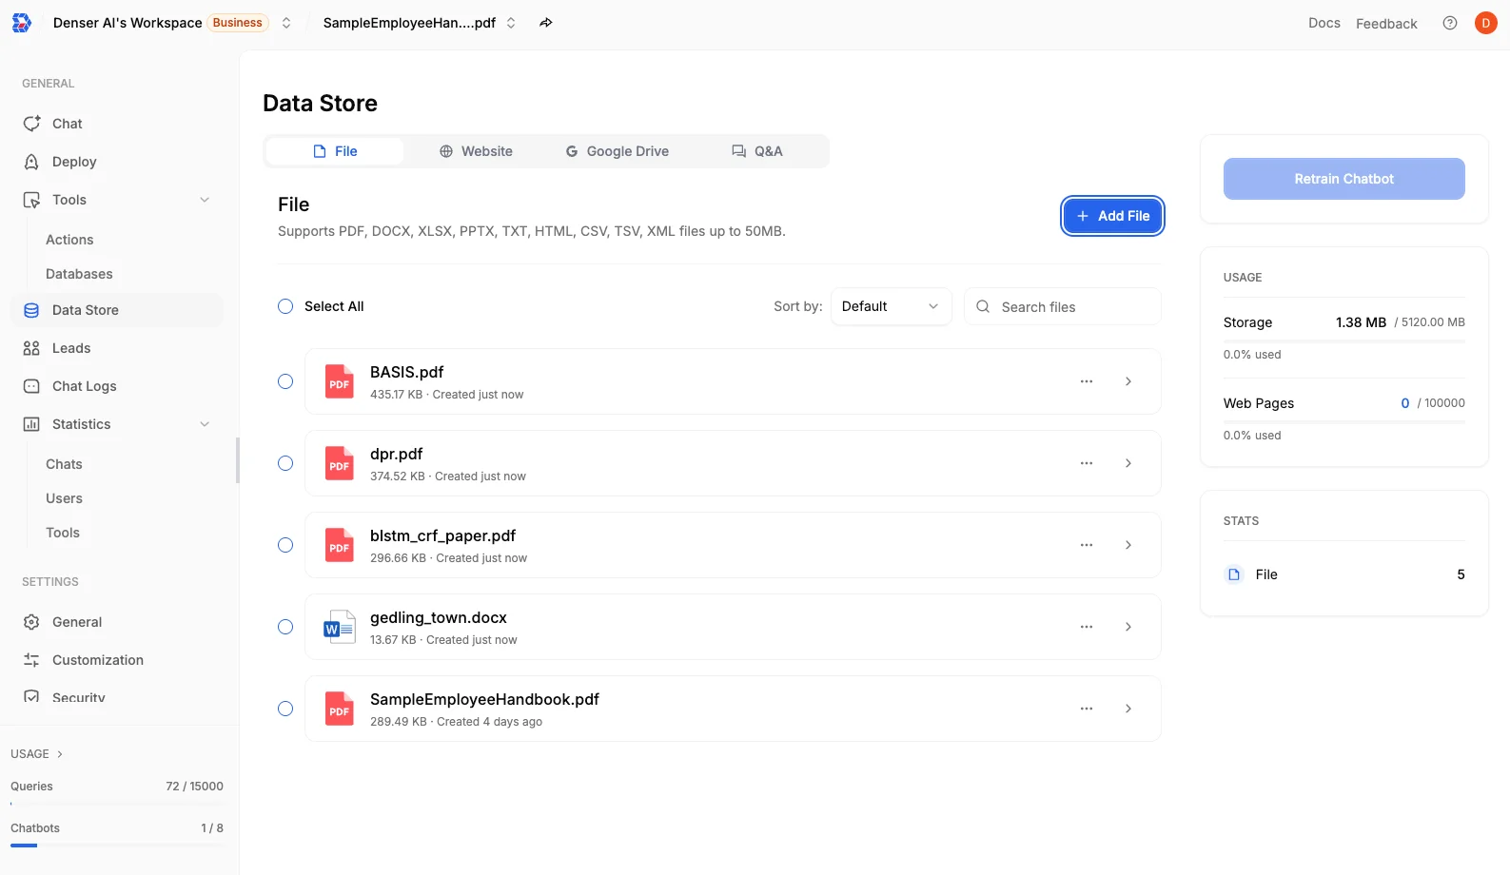1510x875 pixels.
Task: Expand blstm_crf_paper.pdf details chevron
Action: click(1128, 545)
